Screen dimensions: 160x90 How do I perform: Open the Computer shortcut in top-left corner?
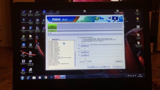coord(23,13)
